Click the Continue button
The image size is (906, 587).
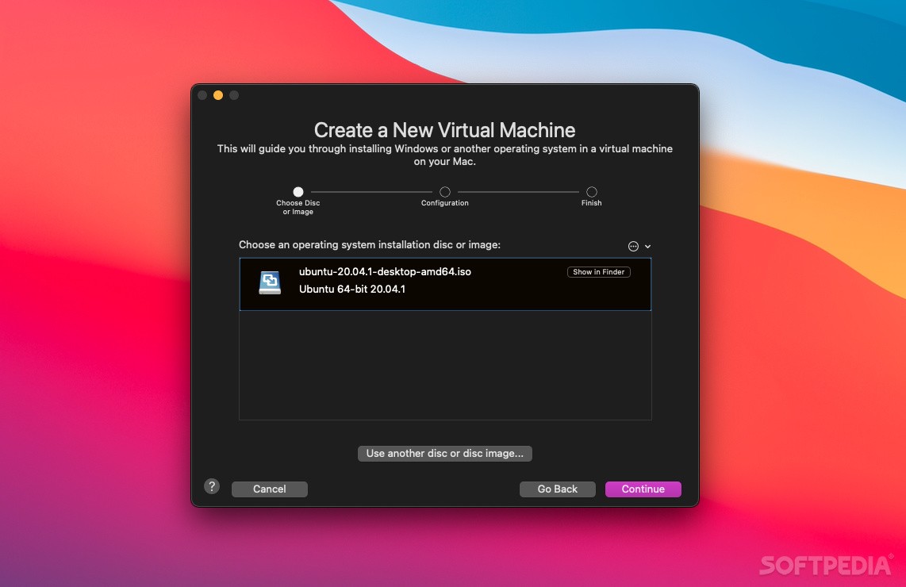click(x=643, y=489)
